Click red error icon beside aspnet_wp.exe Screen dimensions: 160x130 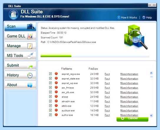click(x=56, y=83)
